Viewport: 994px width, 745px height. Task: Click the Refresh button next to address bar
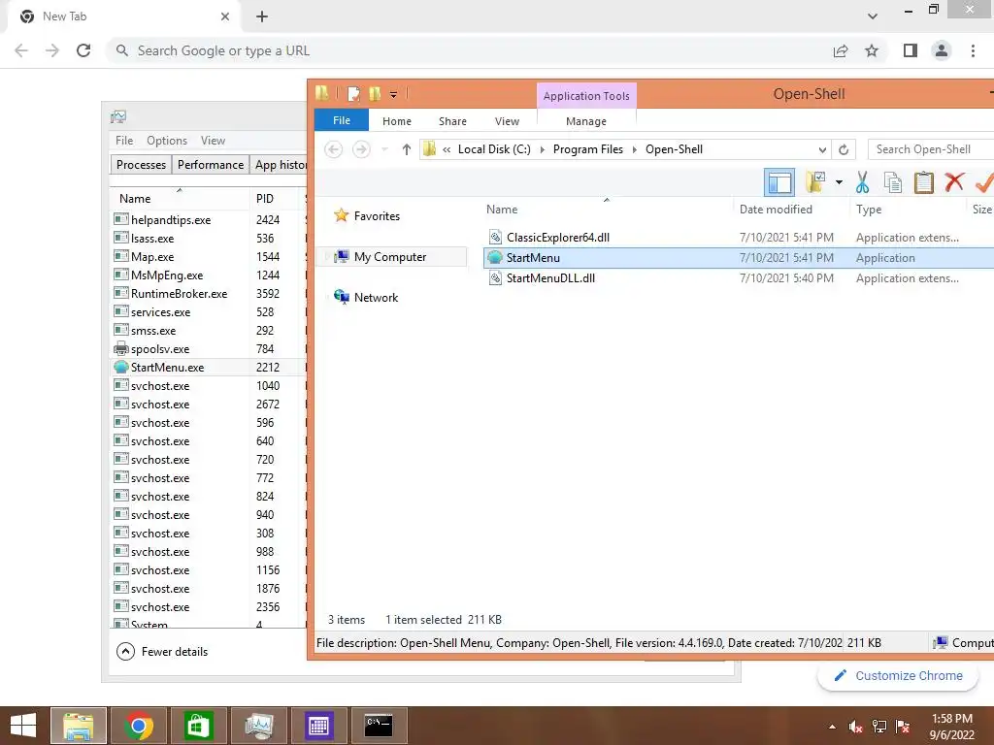(x=844, y=149)
